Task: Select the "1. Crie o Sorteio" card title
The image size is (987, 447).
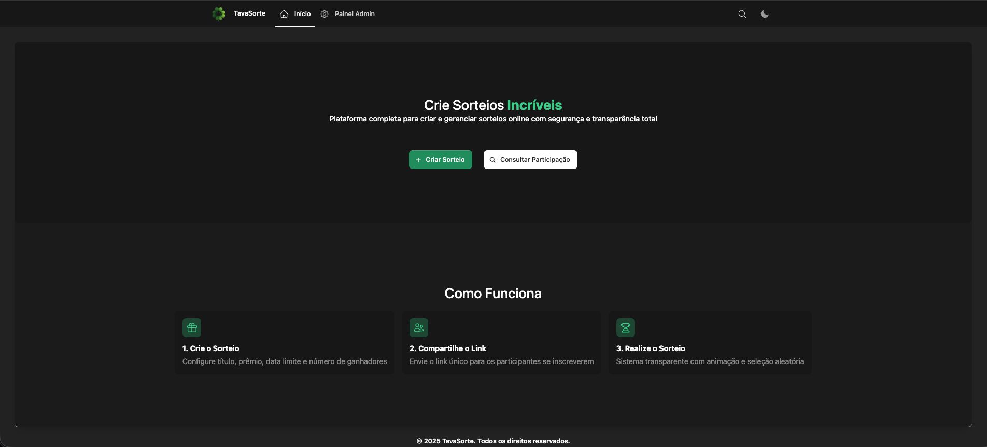Action: tap(210, 348)
